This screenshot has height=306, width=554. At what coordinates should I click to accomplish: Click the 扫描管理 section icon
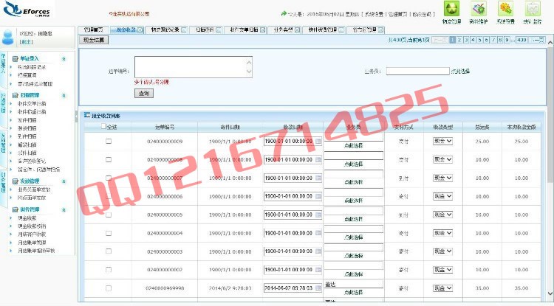point(16,95)
